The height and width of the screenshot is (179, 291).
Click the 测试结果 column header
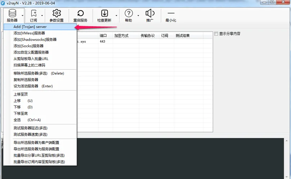[x=189, y=36]
